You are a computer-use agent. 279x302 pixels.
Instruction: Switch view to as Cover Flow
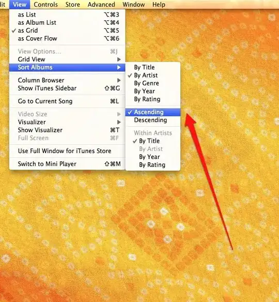[x=67, y=38]
